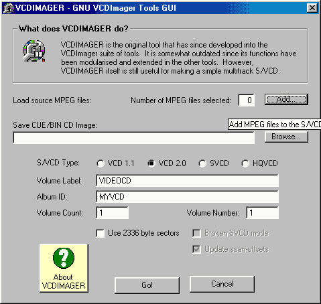
Task: Toggle the Broken SVCD mode checkbox
Action: (x=196, y=233)
